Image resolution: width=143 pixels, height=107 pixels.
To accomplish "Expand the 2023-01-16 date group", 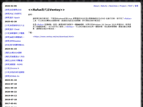I will 11,80.
